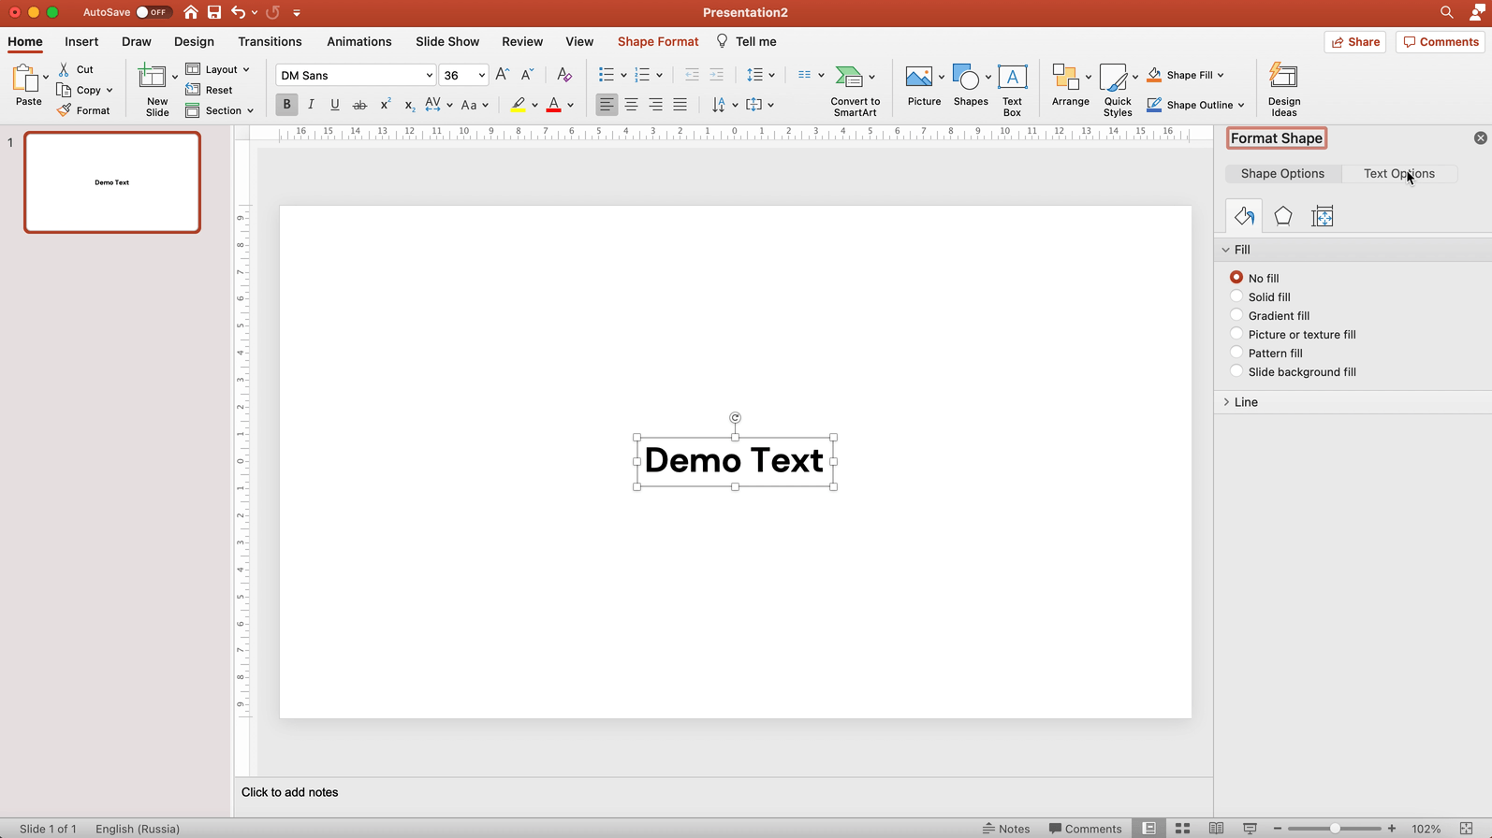Screen dimensions: 1492x838
Task: Click Convert to SmartArt icon
Action: [849, 77]
